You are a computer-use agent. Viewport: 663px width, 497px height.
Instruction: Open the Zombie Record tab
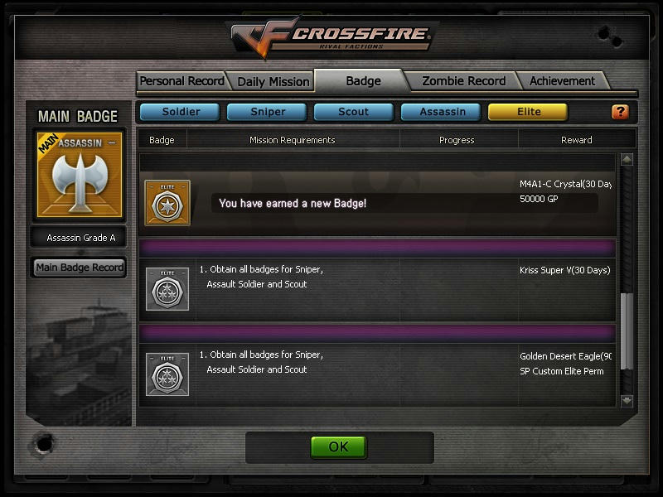coord(464,80)
